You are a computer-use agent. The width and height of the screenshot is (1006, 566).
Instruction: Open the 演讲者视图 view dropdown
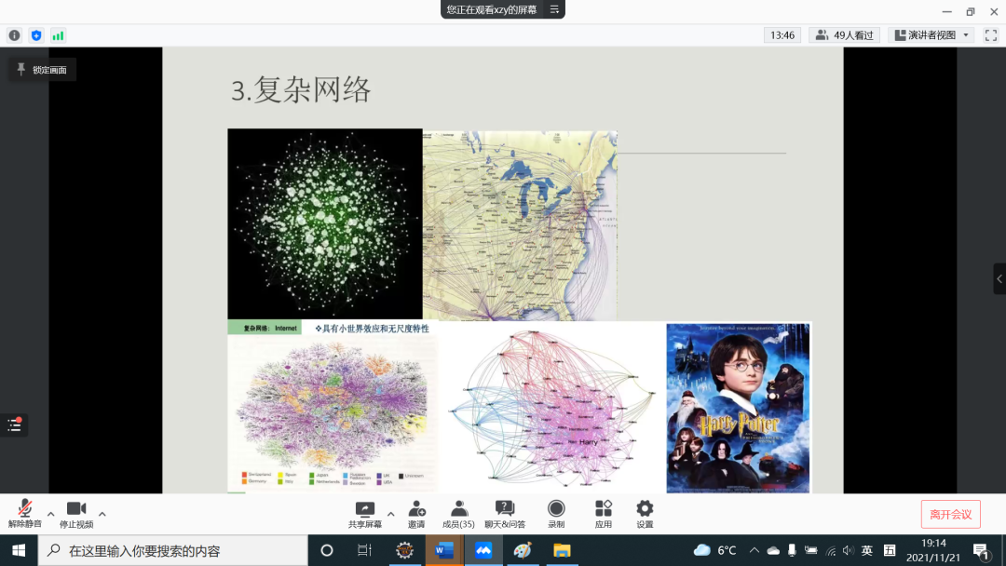coord(932,35)
